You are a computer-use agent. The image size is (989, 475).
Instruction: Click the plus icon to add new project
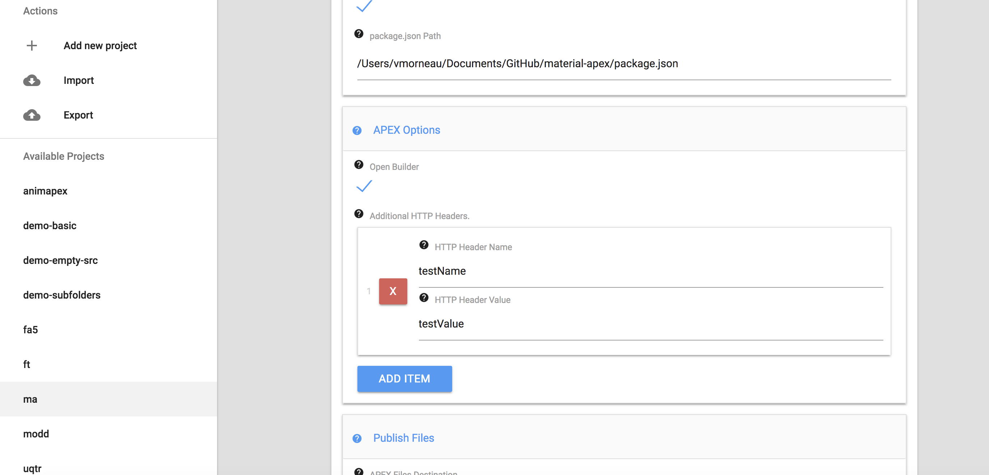32,46
